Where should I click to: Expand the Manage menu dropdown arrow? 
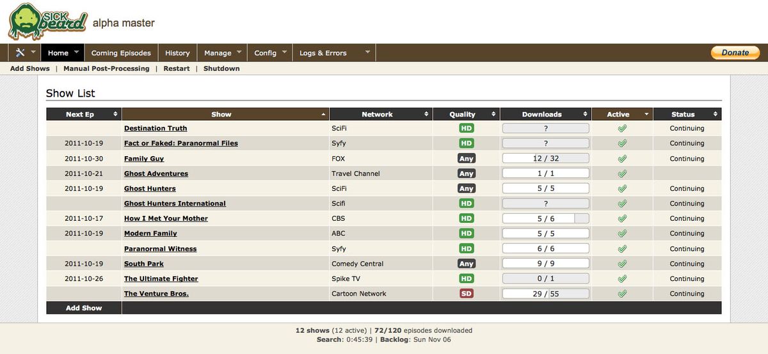(239, 52)
